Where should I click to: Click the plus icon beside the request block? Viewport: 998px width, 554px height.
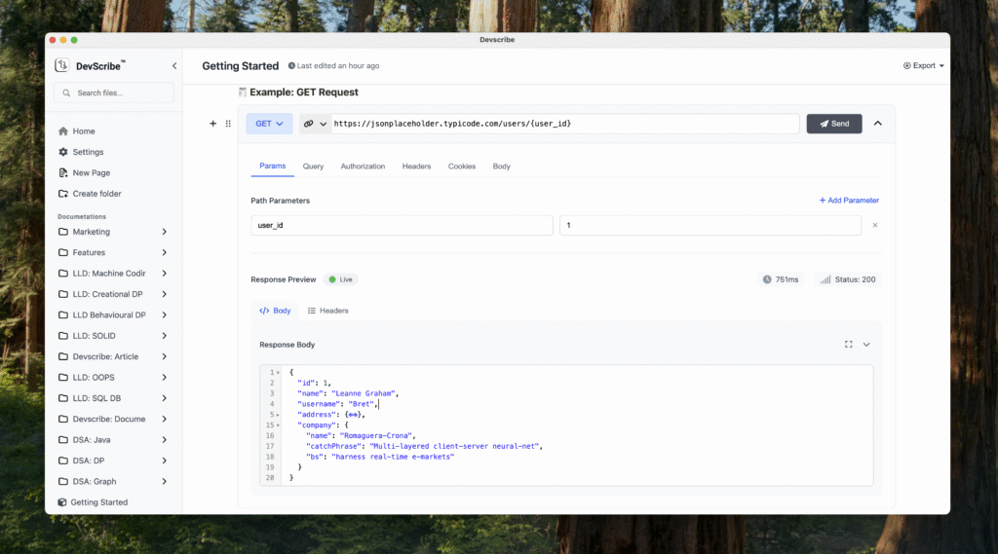point(213,124)
